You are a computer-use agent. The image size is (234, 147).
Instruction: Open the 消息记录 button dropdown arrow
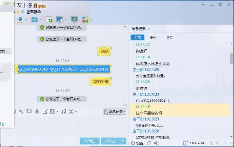tap(125, 112)
